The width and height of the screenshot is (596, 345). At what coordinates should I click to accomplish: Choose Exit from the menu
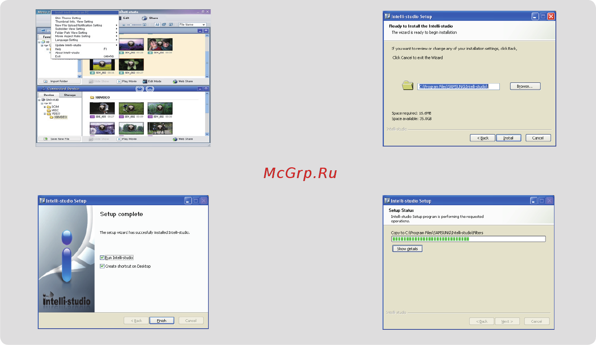tap(85, 56)
